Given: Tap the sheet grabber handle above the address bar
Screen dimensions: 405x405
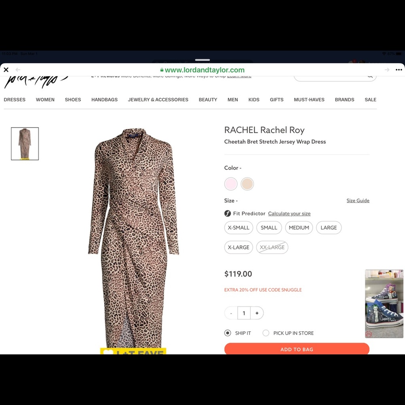Looking at the screenshot, I should click(202, 60).
